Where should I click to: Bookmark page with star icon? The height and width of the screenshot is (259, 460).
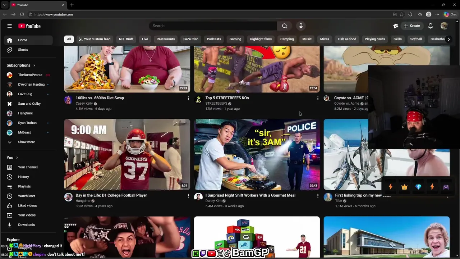401,14
